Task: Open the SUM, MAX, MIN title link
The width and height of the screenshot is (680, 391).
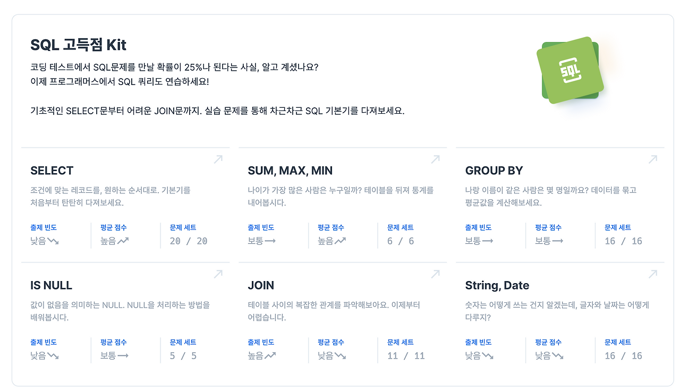Action: (x=290, y=171)
